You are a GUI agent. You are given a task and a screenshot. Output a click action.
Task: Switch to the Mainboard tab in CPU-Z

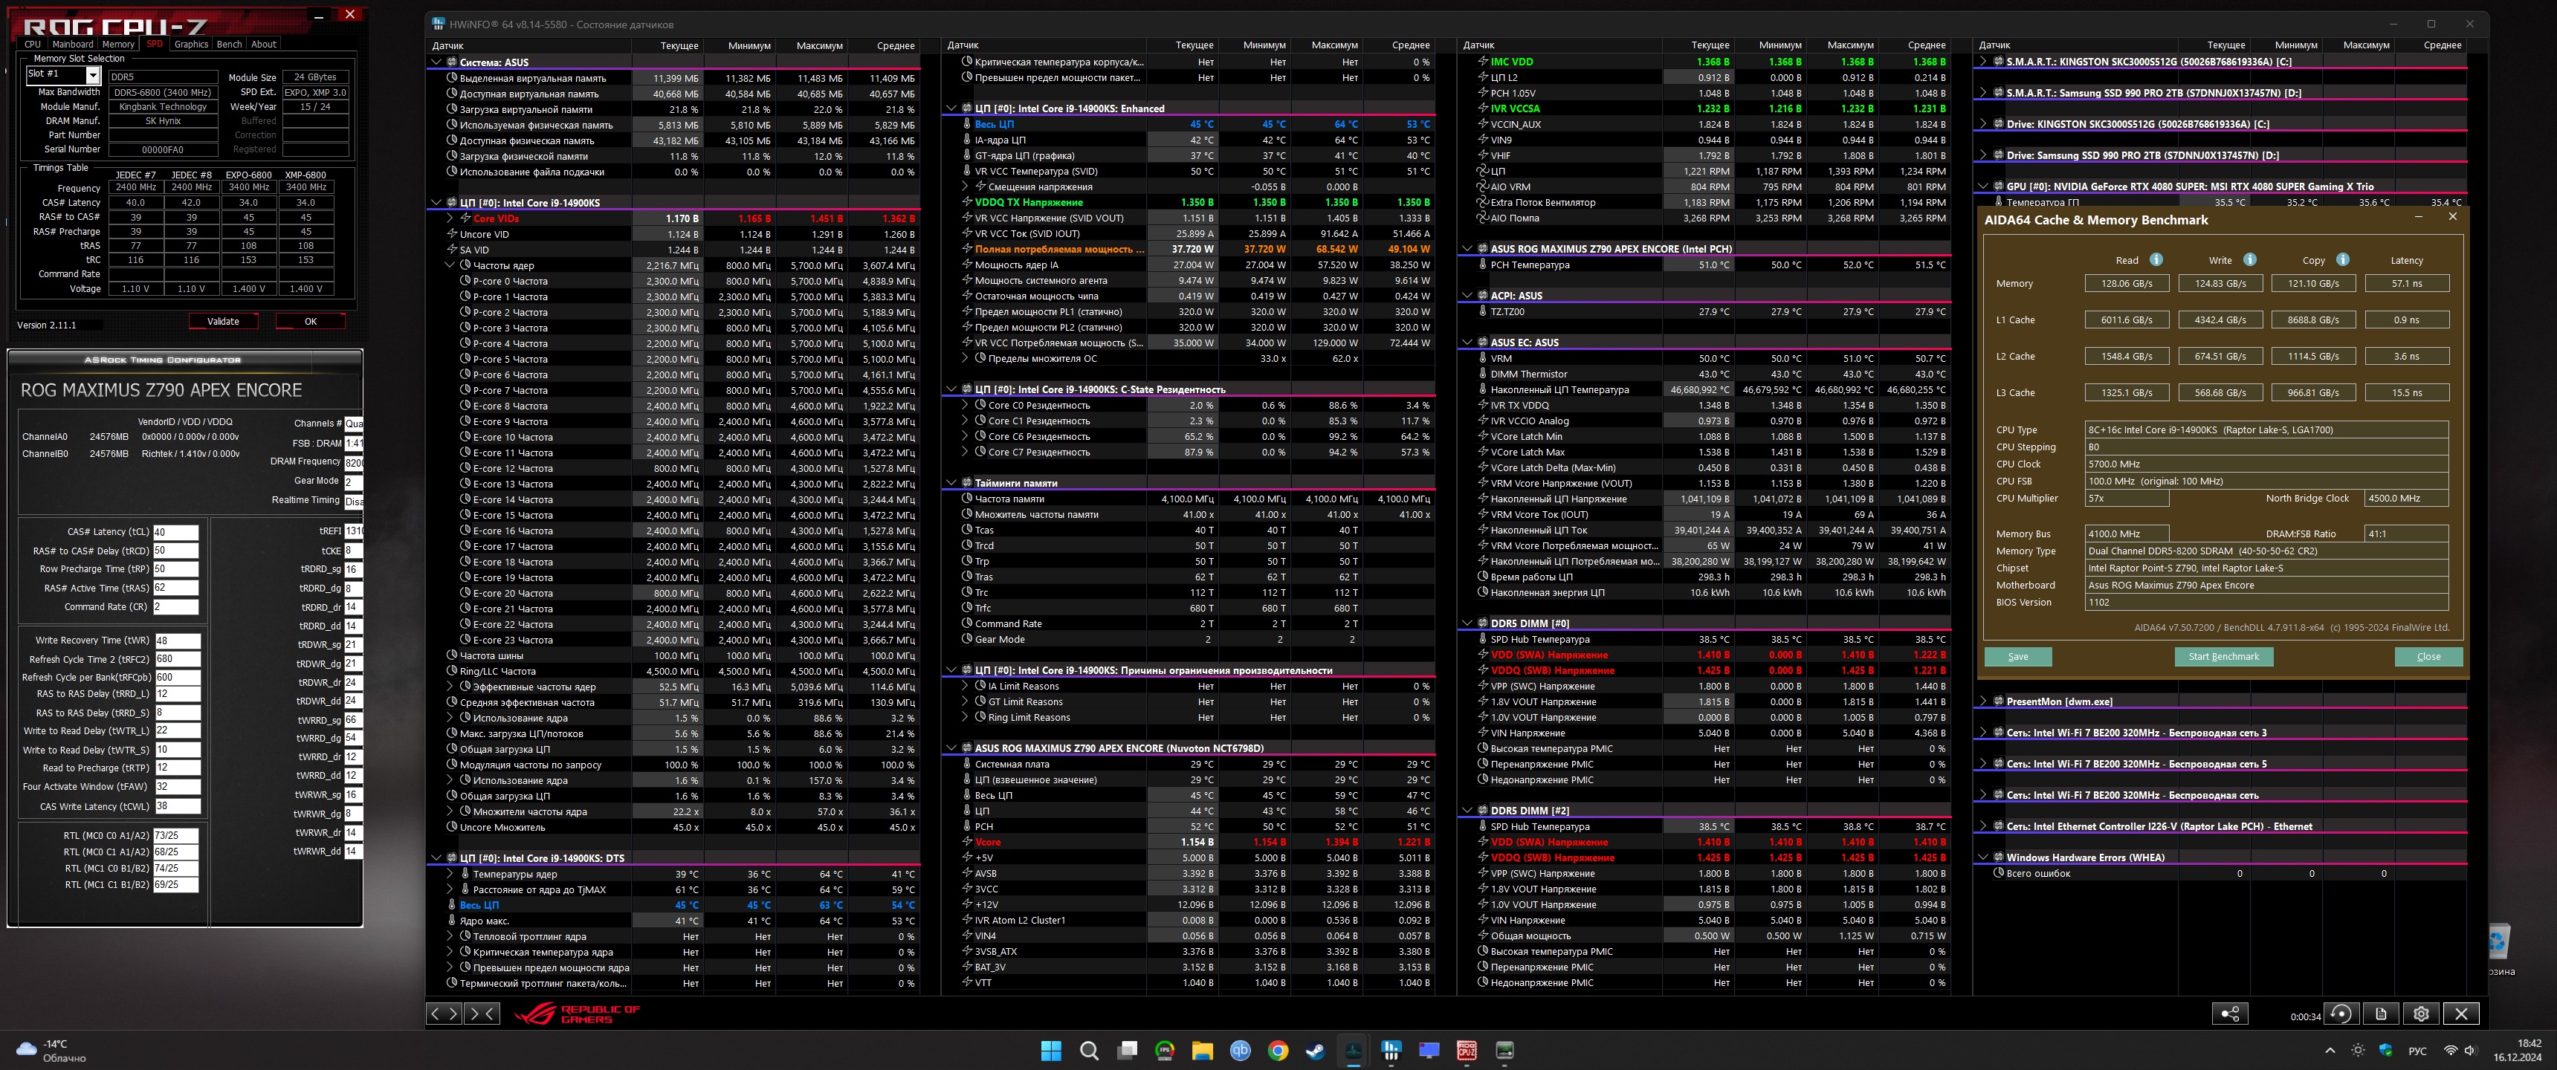tap(72, 44)
